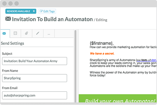Click the 'Invitation To Build an Automaton' title
Screen dimensions: 157x105
click(x=52, y=19)
